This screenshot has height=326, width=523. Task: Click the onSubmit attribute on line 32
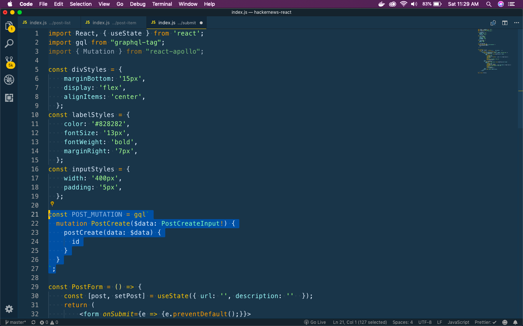(118, 314)
